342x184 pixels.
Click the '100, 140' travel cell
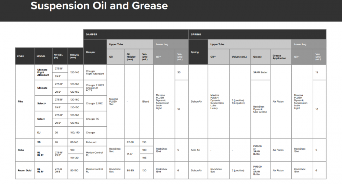(x=76, y=133)
